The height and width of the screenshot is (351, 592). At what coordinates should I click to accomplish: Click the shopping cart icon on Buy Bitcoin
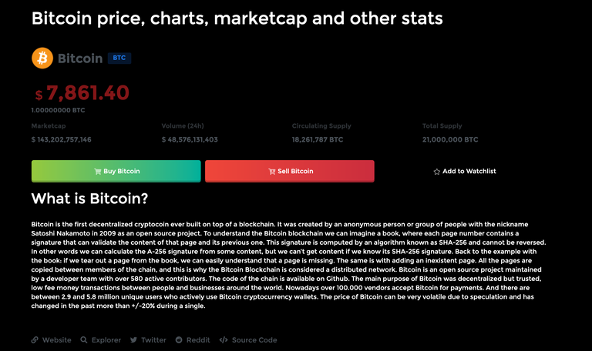click(x=97, y=172)
